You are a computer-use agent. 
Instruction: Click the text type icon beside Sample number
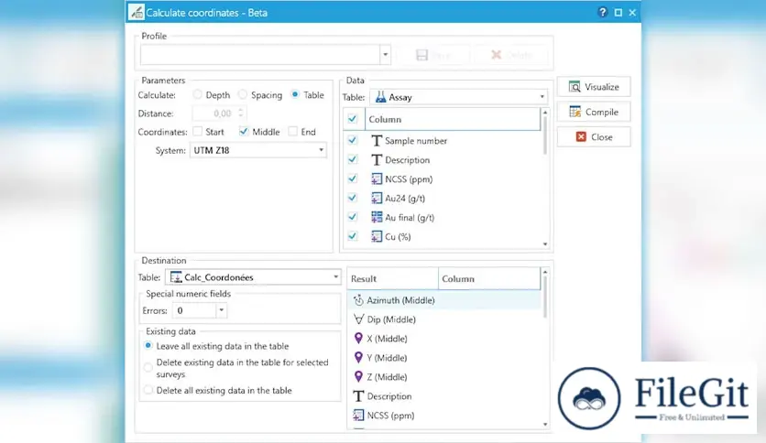[x=377, y=141]
